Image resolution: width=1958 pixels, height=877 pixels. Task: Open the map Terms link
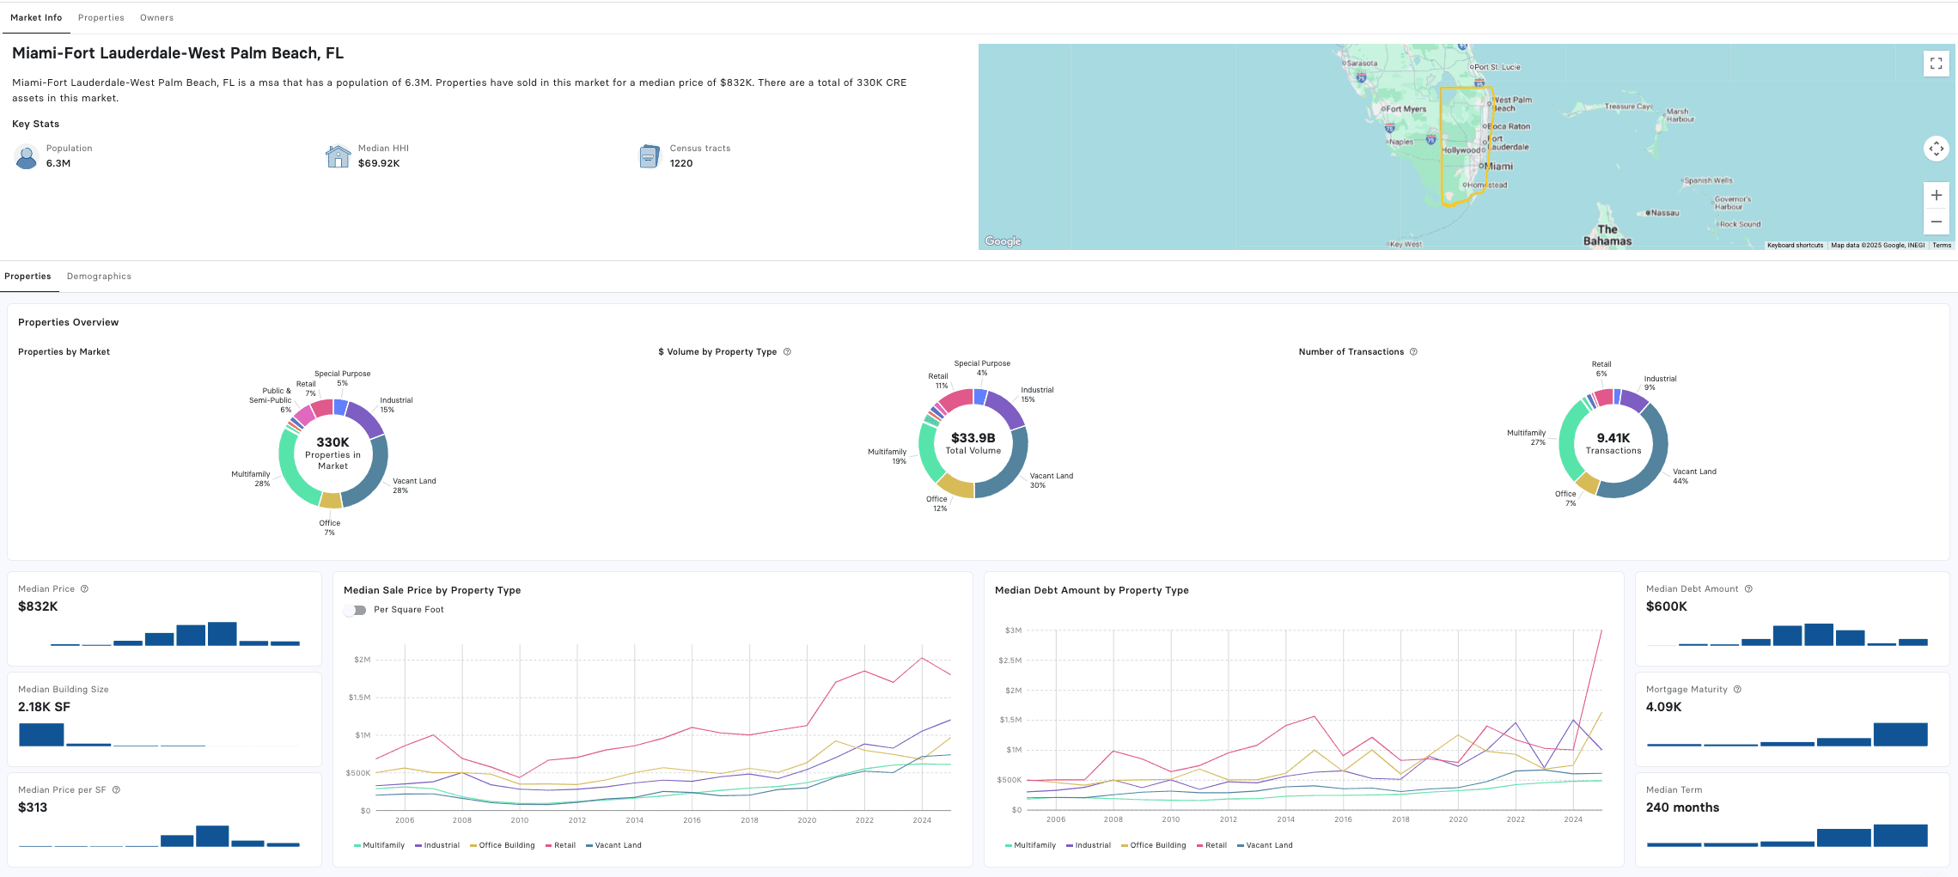1941,246
